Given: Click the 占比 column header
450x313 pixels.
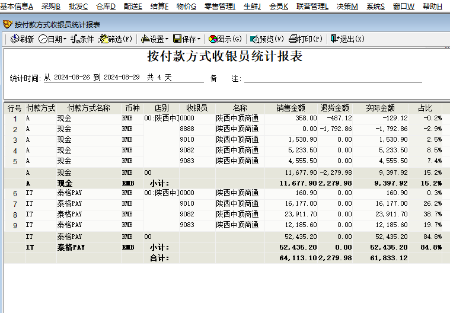Looking at the screenshot, I should click(x=425, y=108).
